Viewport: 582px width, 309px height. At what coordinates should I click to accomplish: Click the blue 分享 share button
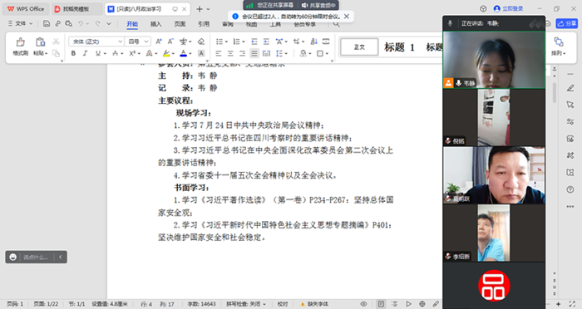pos(567,23)
